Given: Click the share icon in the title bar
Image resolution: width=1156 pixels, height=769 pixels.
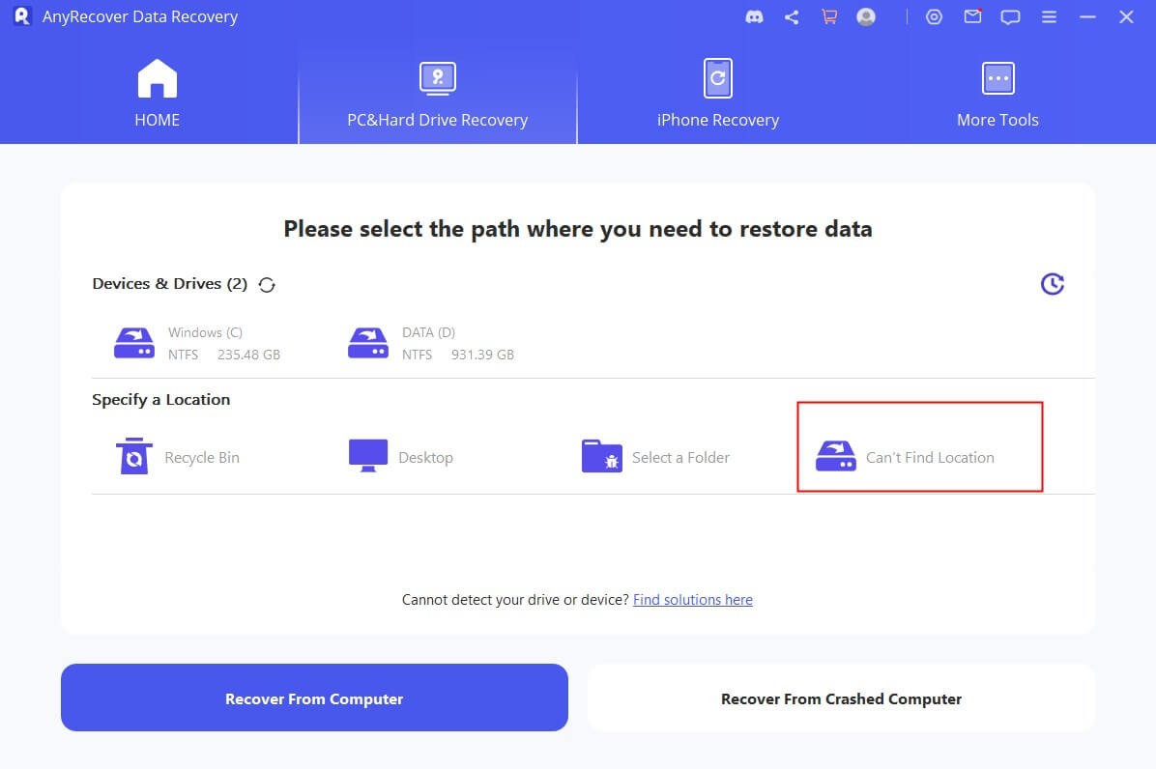Looking at the screenshot, I should click(x=792, y=16).
